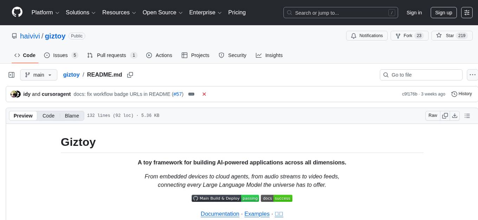Download the raw README file
Image resolution: width=478 pixels, height=220 pixels.
point(454,116)
